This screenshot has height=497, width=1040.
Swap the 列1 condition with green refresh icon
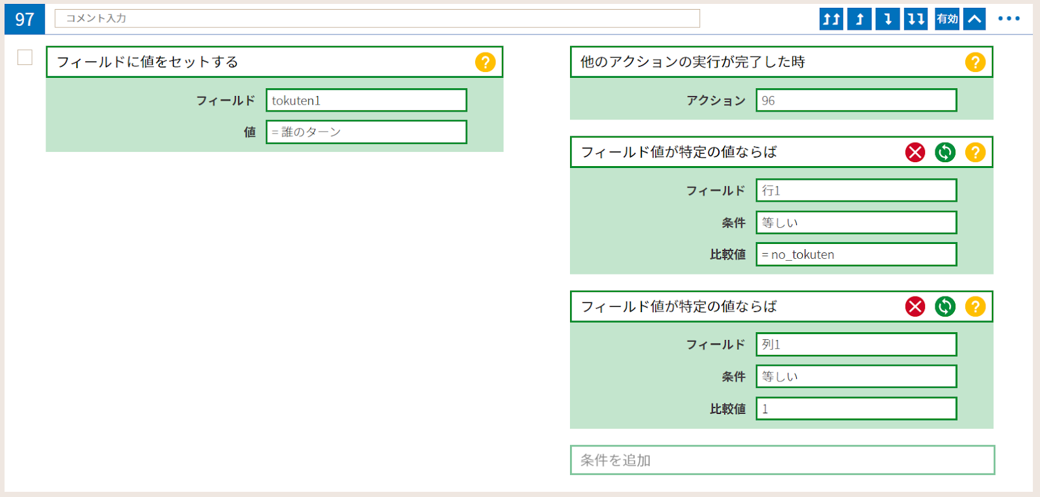point(945,306)
